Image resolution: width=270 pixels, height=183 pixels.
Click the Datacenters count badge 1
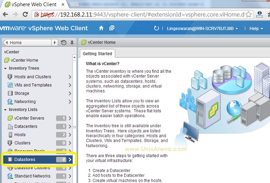[x=61, y=126]
